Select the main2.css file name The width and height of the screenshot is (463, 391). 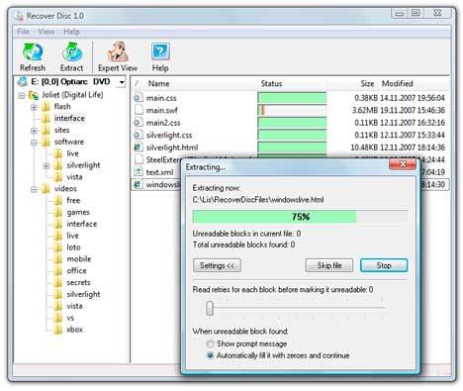163,123
